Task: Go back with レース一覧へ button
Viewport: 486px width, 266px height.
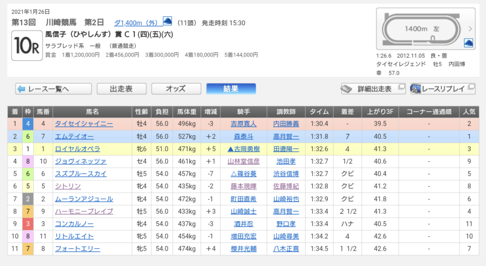Action: coord(54,89)
